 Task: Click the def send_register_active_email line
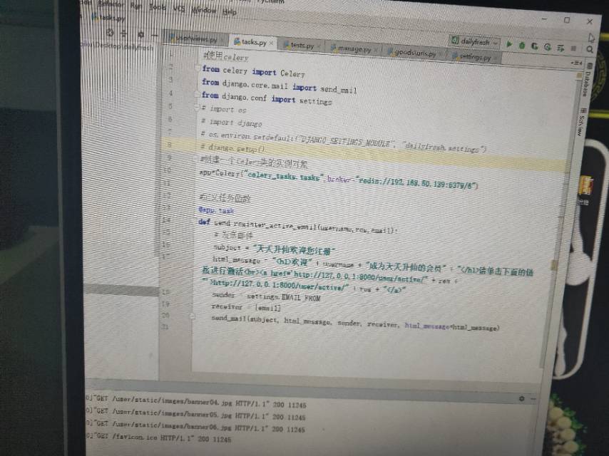click(x=298, y=227)
